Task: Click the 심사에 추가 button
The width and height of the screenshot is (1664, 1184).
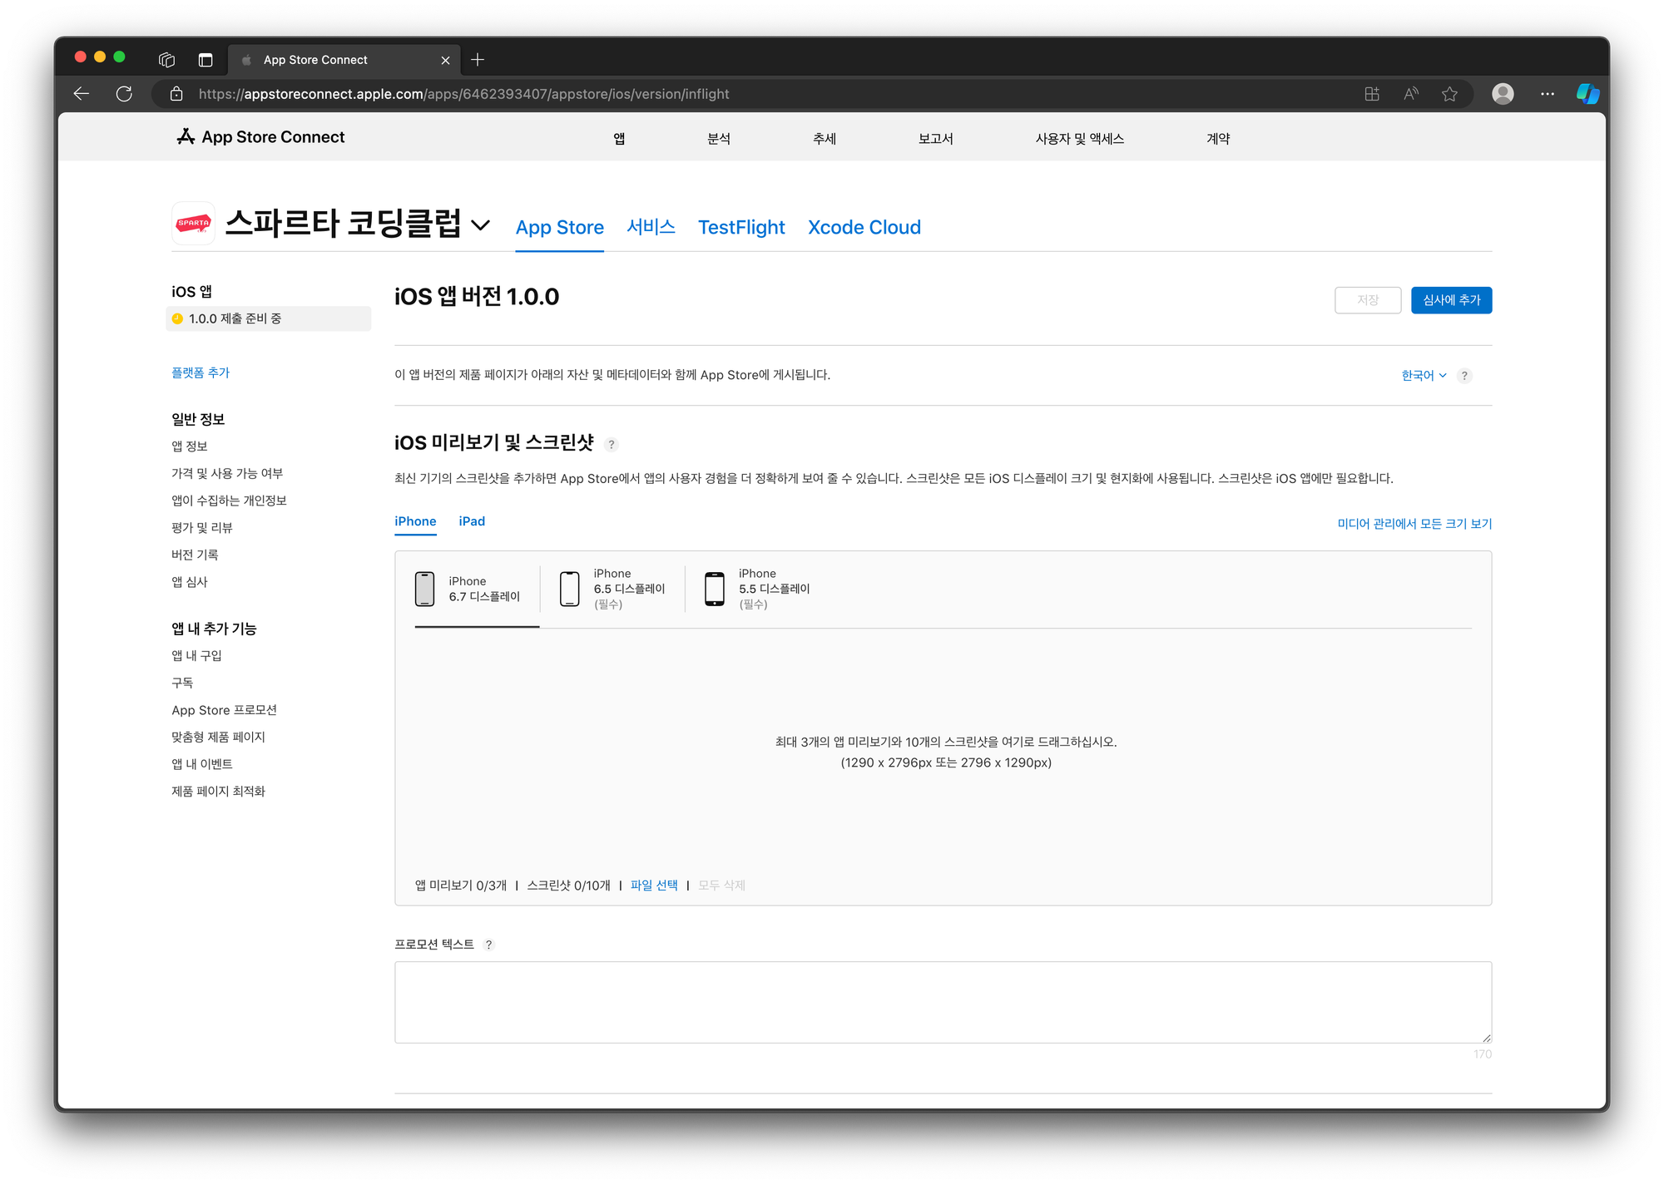Action: click(x=1451, y=300)
